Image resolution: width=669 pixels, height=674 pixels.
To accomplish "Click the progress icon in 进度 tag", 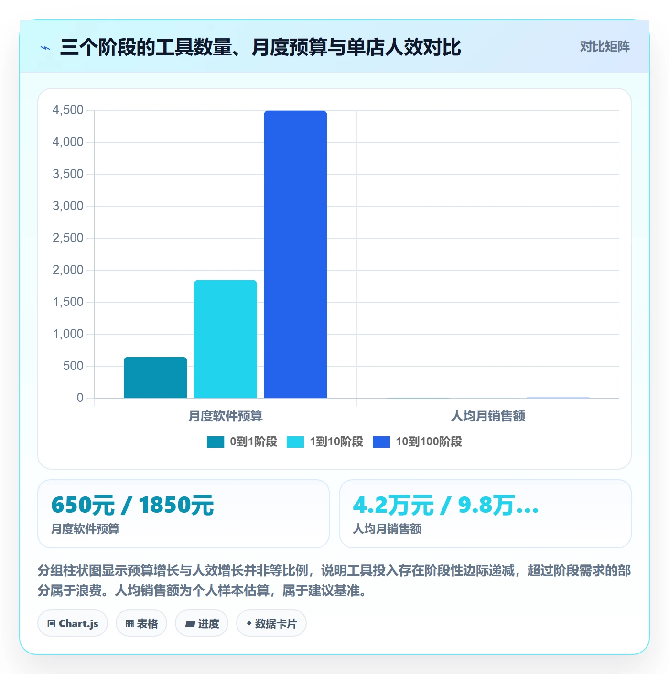I will click(190, 624).
